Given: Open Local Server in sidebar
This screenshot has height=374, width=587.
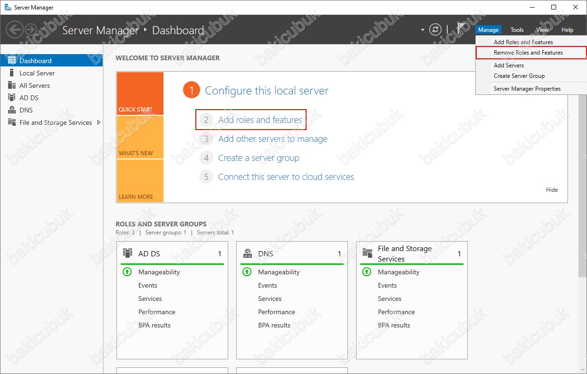Looking at the screenshot, I should pyautogui.click(x=37, y=73).
